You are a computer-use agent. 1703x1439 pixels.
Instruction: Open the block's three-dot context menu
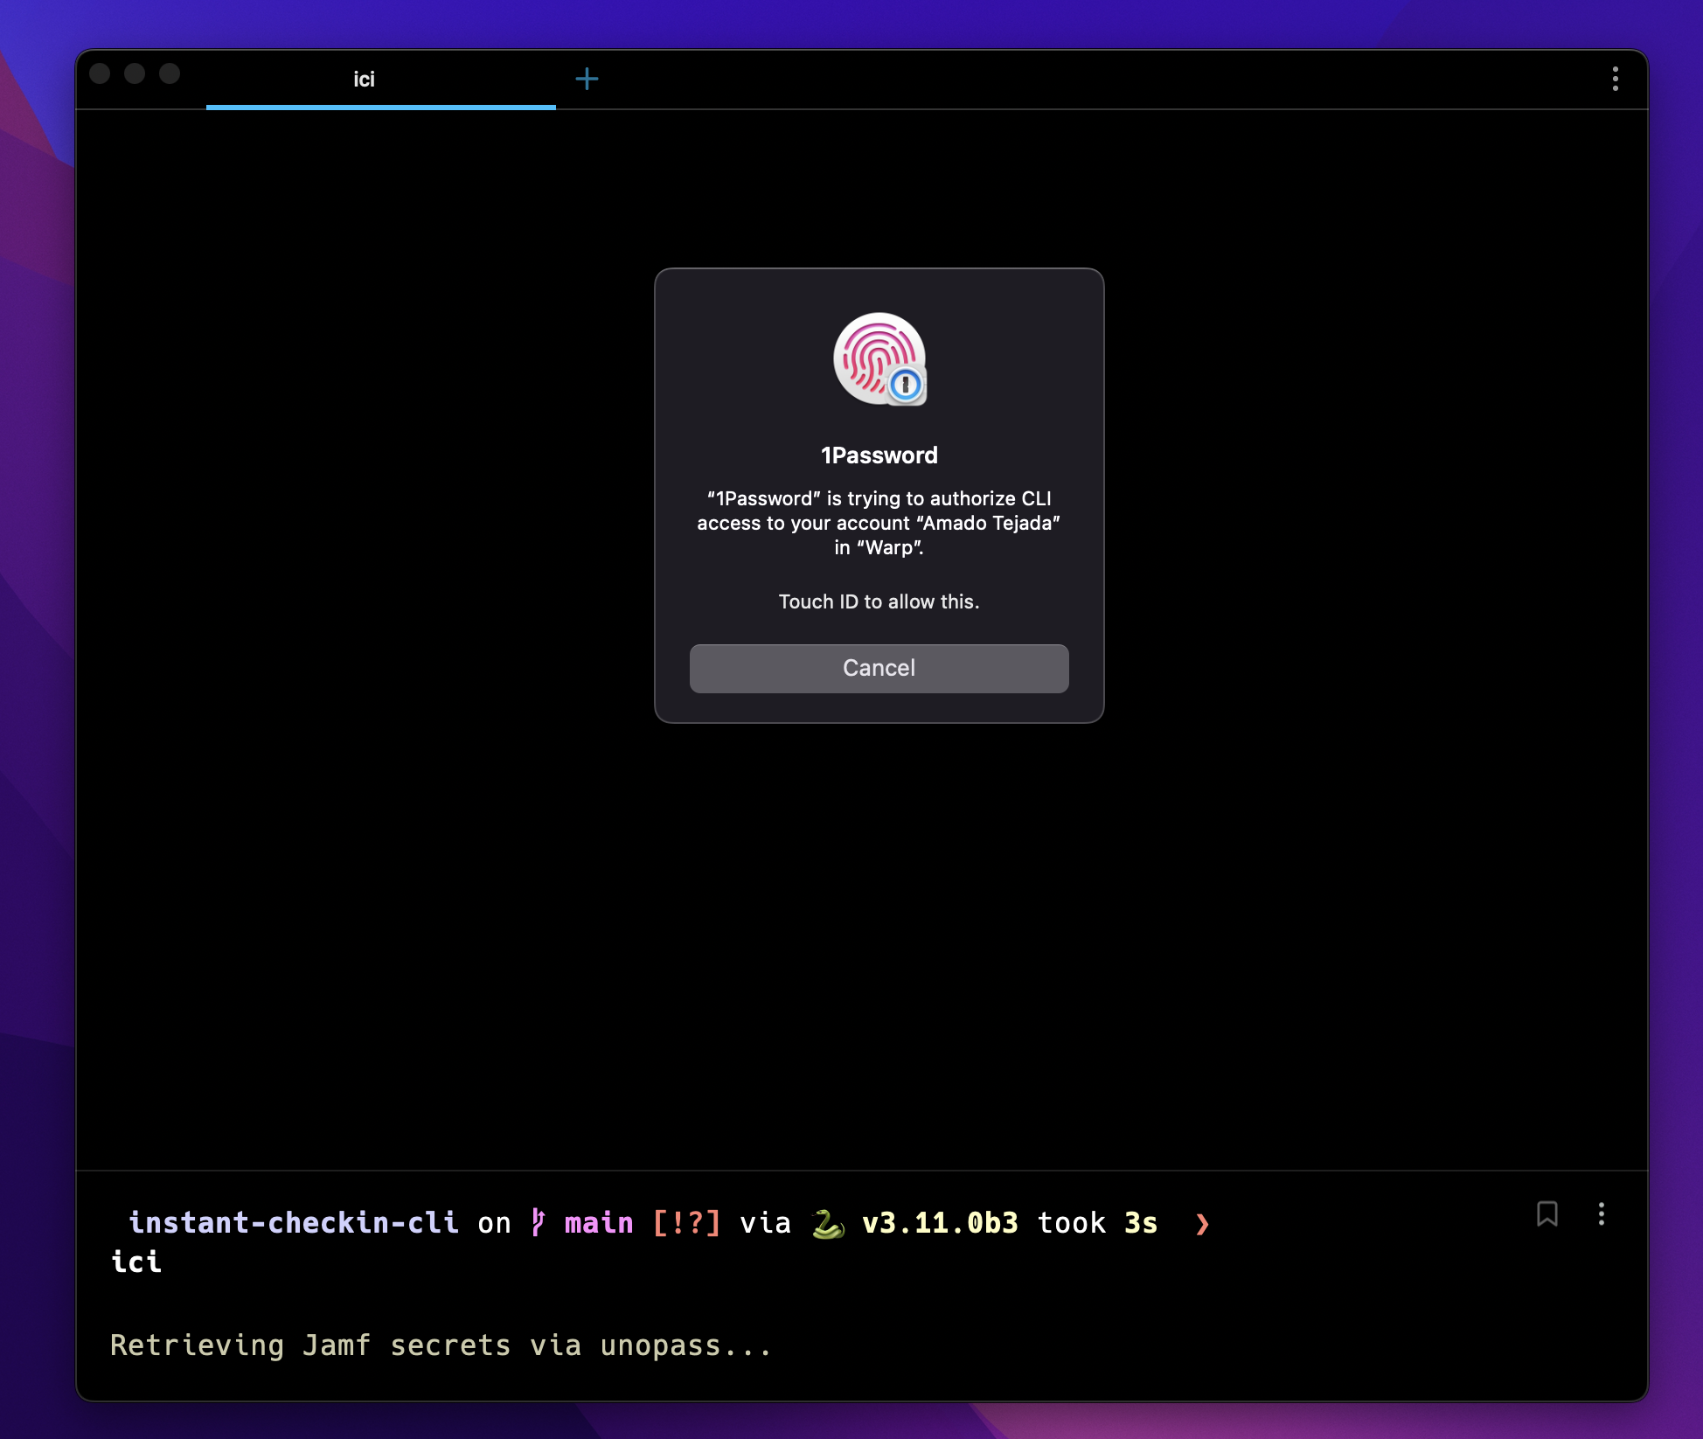[x=1601, y=1213]
